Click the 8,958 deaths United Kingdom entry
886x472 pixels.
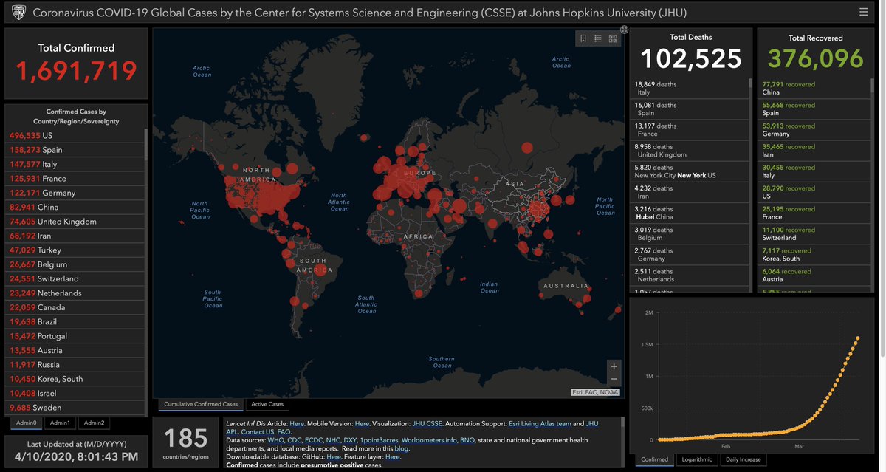click(690, 151)
